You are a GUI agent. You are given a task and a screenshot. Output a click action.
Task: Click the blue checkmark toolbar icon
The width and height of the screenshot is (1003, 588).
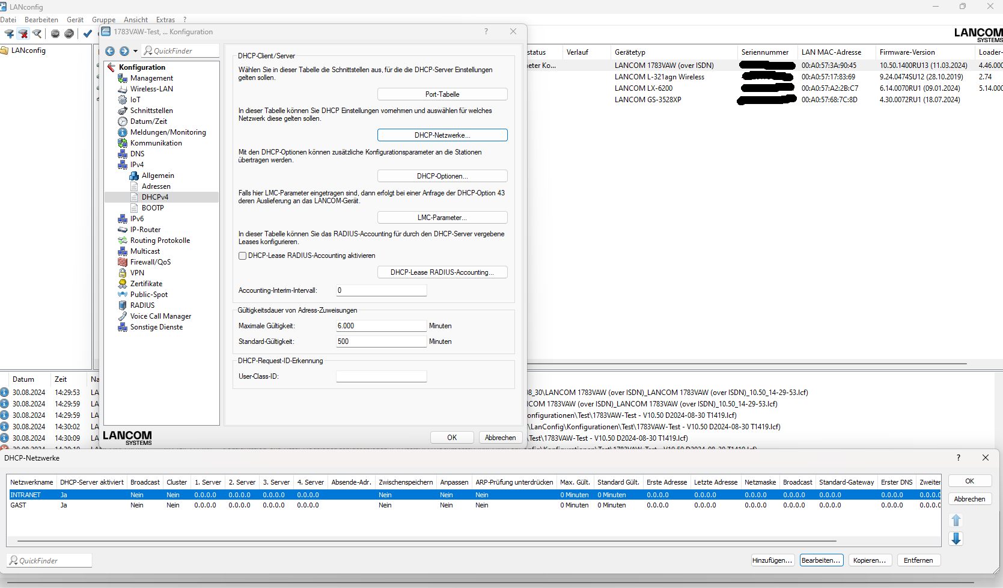(x=88, y=34)
